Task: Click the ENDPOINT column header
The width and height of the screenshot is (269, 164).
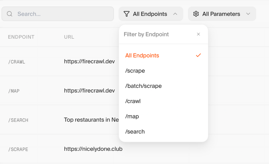Action: [x=21, y=37]
